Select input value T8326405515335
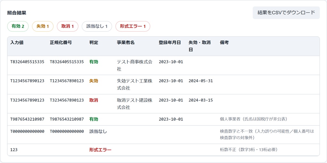Screen dimensions: 327x163 pos(27,62)
